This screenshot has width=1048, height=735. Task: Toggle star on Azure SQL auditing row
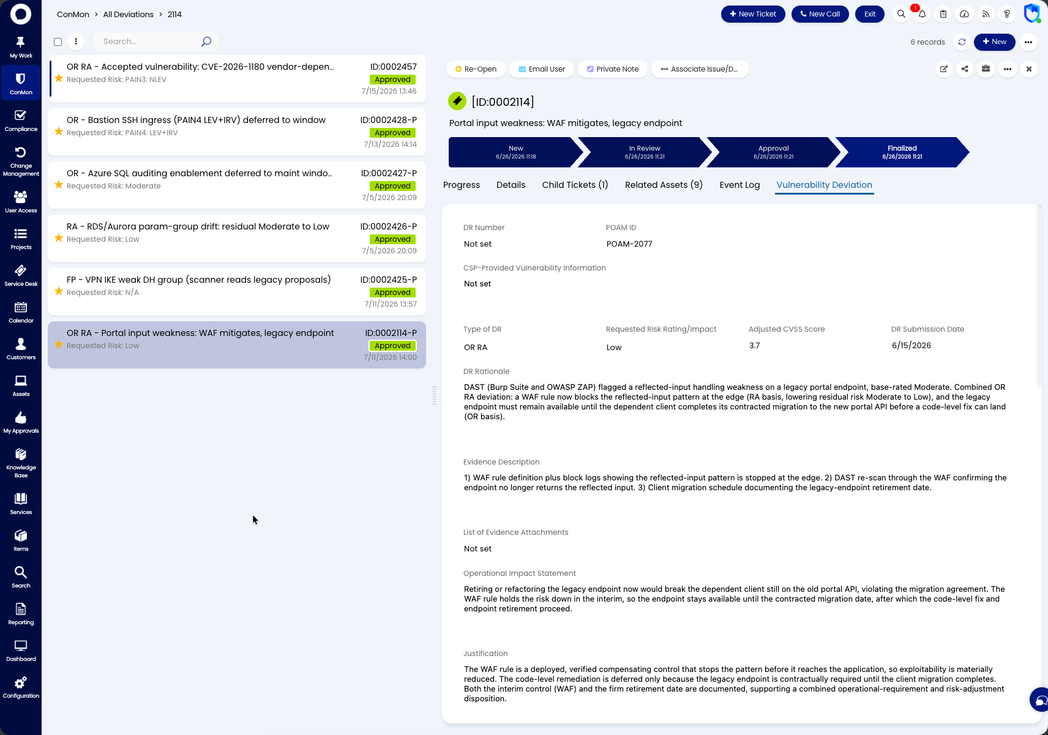coord(59,185)
